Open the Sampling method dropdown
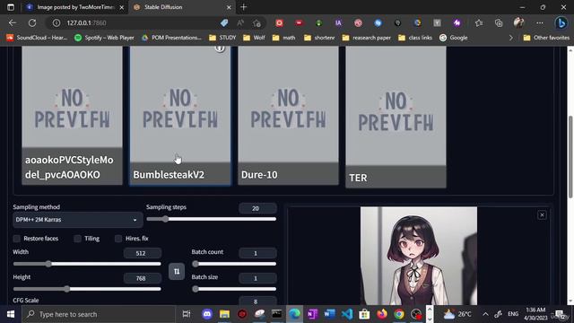Viewport: 574px width, 323px height. (x=78, y=220)
